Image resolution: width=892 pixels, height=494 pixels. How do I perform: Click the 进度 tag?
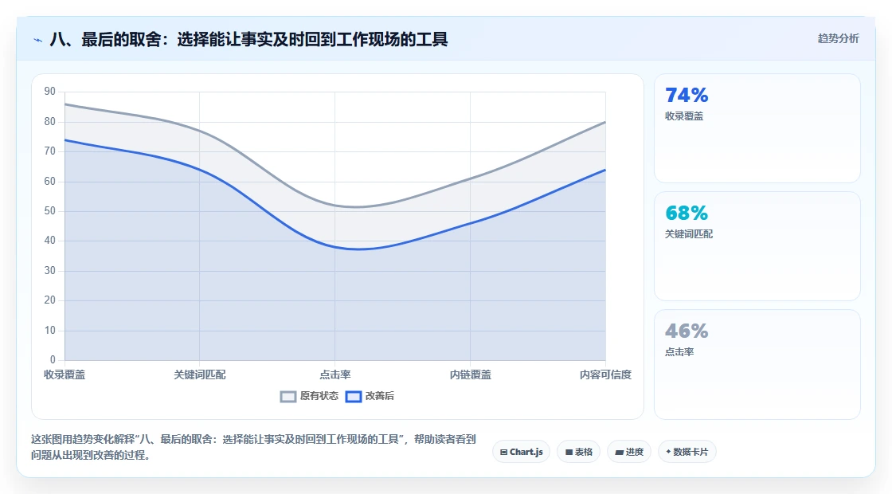(x=629, y=452)
